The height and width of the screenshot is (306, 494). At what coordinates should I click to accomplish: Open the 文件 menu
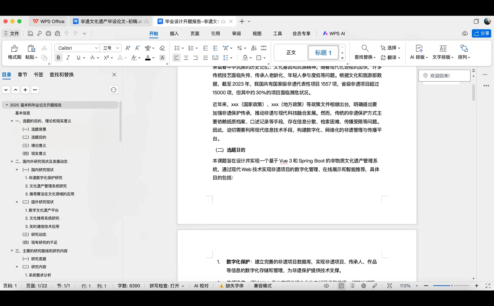pos(11,33)
